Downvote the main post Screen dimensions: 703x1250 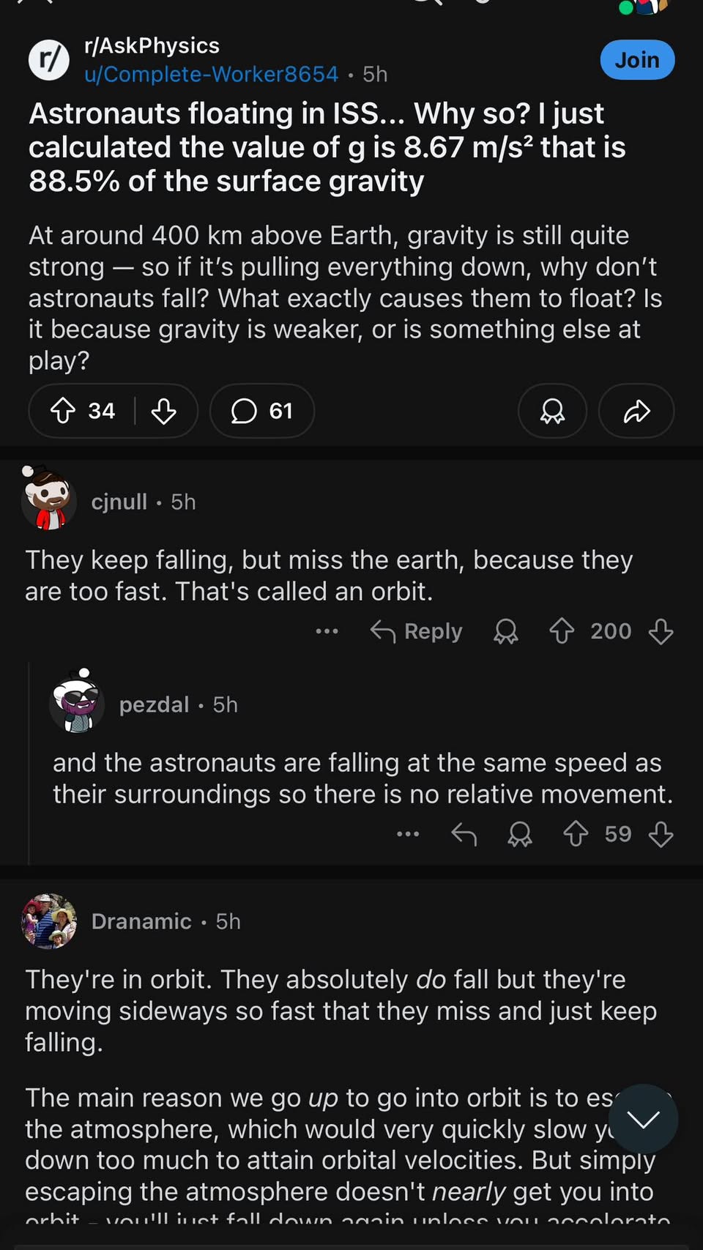(163, 411)
